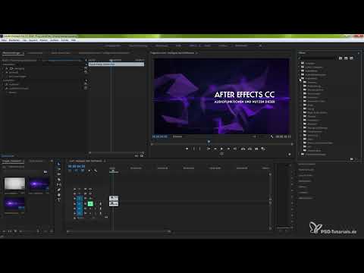Screen dimensions: 364x273
Task: Toggle voice-over microphone on first audio track
Action: (x=100, y=203)
